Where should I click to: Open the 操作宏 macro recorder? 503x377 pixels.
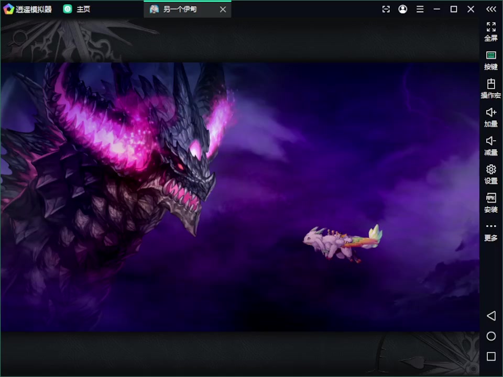[x=491, y=88]
